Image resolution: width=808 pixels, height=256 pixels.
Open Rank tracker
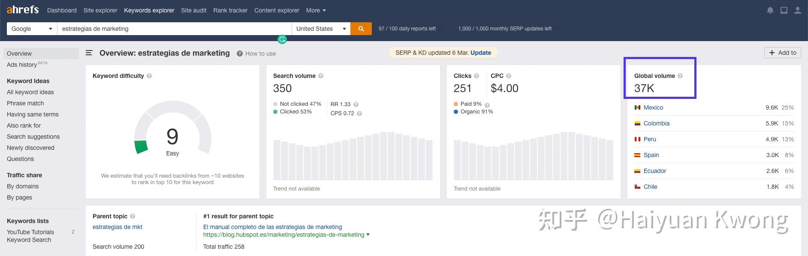point(230,10)
